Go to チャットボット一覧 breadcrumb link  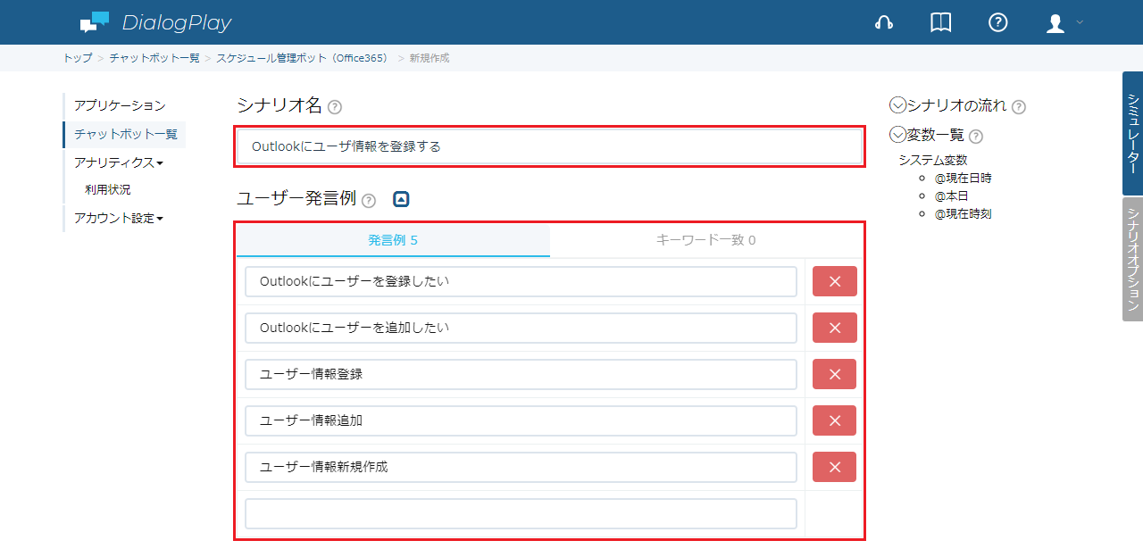[x=154, y=58]
